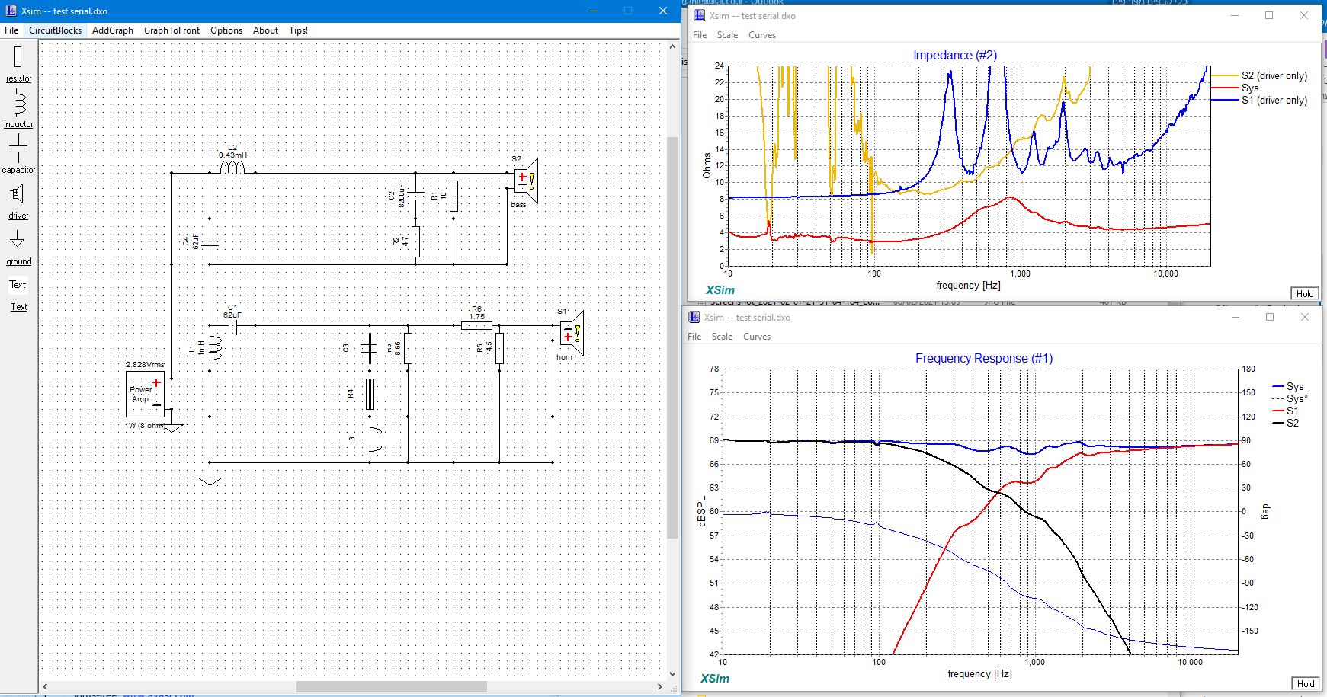The height and width of the screenshot is (697, 1327).
Task: Select the resistor component icon in palette
Action: pos(18,57)
